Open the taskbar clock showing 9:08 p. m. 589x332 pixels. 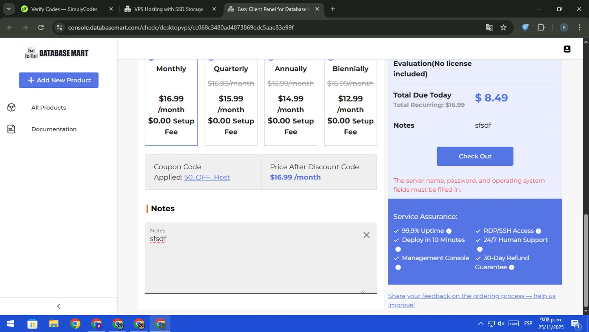click(x=551, y=323)
